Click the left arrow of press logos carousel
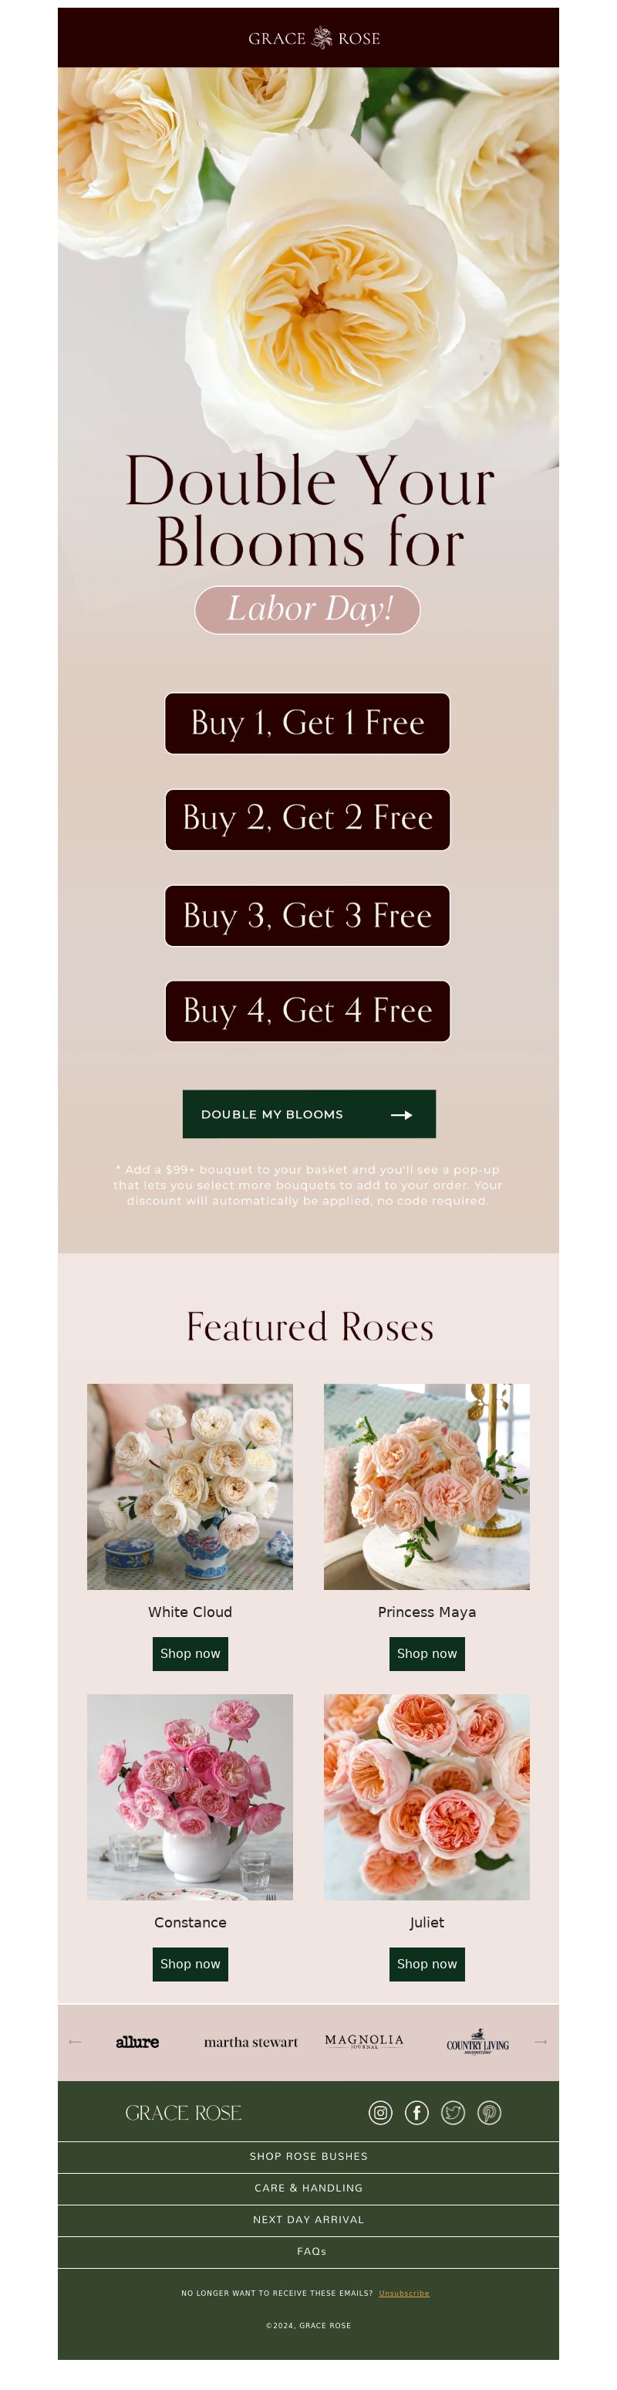The width and height of the screenshot is (617, 2390). click(x=75, y=2041)
